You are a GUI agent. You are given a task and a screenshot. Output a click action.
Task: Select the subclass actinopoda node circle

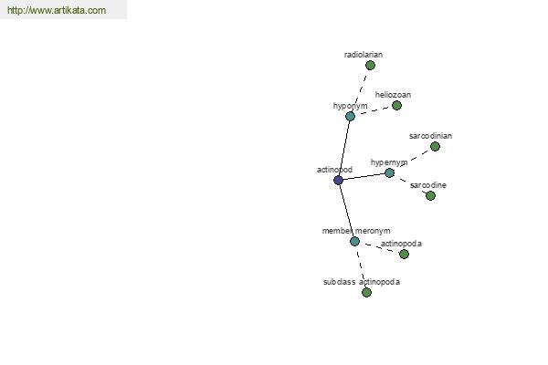[x=366, y=292]
